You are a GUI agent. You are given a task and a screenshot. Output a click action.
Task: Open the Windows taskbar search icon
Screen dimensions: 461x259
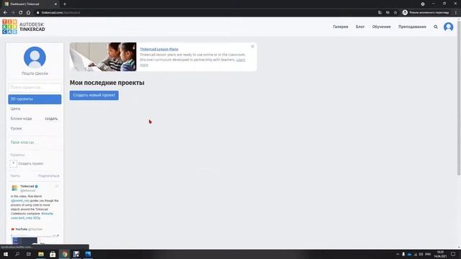(17, 254)
